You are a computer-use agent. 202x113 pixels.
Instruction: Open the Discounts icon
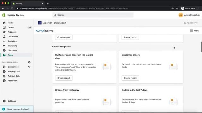(x=4, y=50)
